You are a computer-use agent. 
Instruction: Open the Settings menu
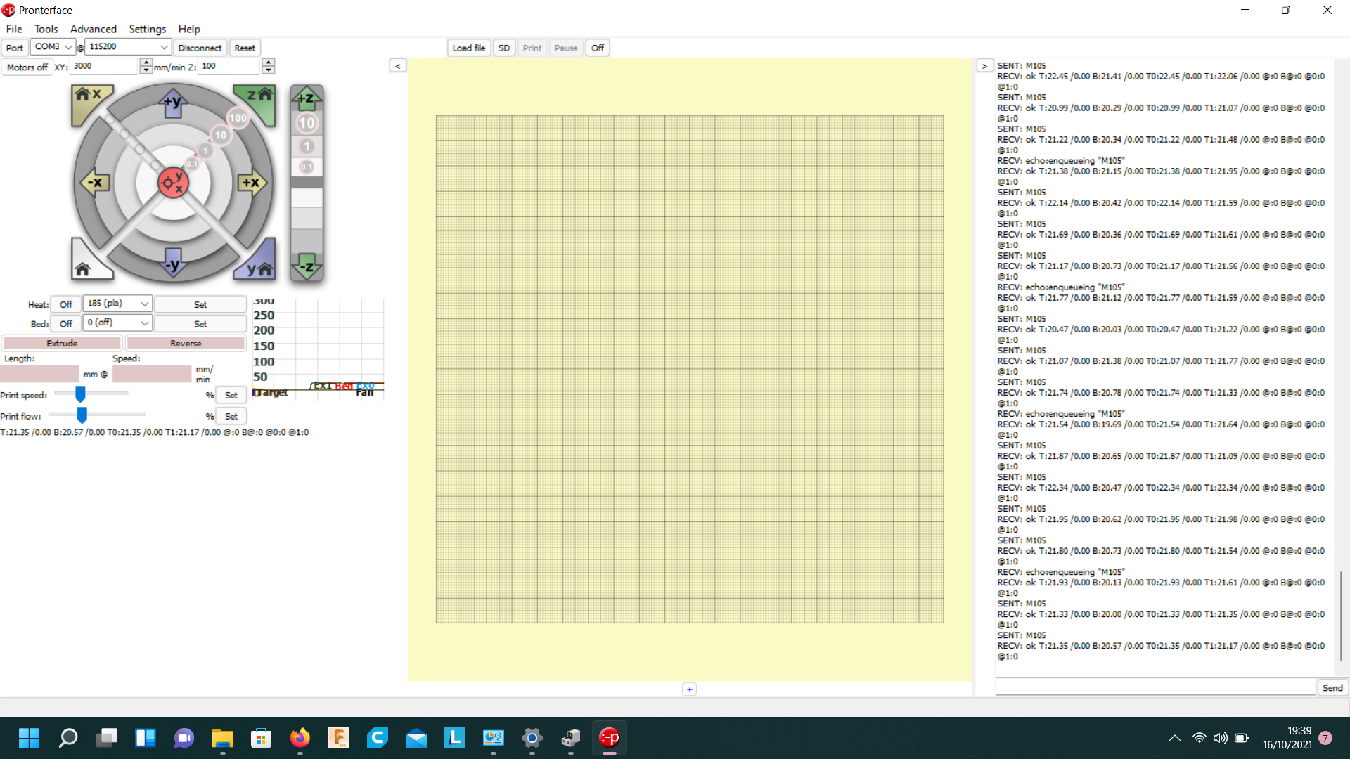pyautogui.click(x=147, y=29)
